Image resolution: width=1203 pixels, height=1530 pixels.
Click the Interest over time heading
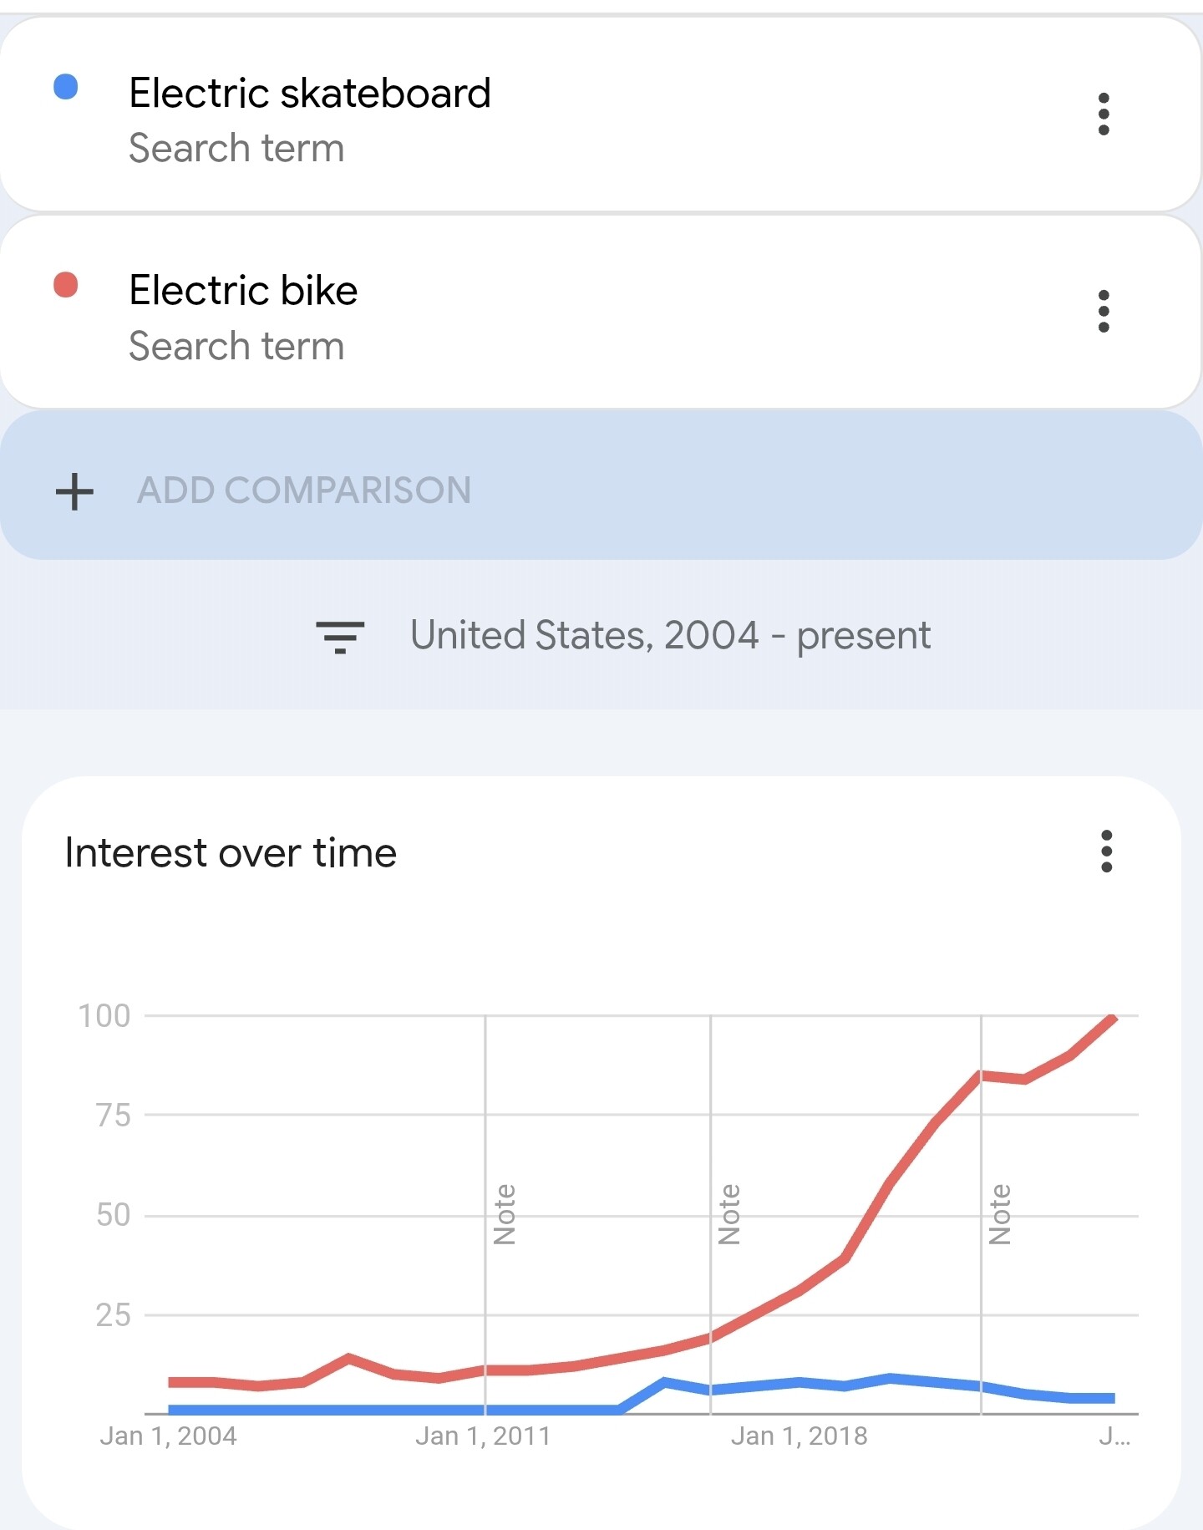tap(231, 853)
